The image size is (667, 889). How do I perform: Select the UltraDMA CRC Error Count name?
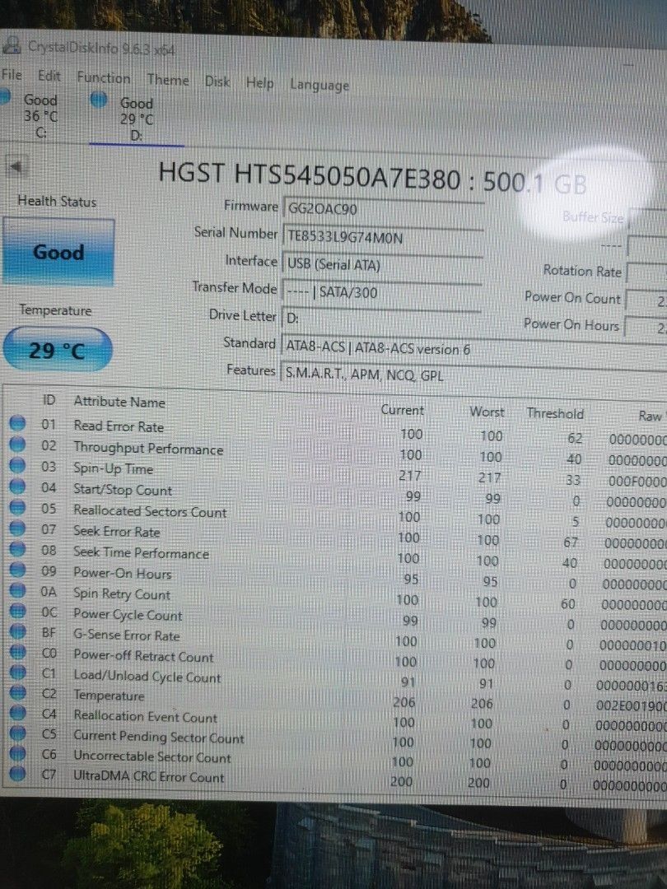pyautogui.click(x=148, y=777)
